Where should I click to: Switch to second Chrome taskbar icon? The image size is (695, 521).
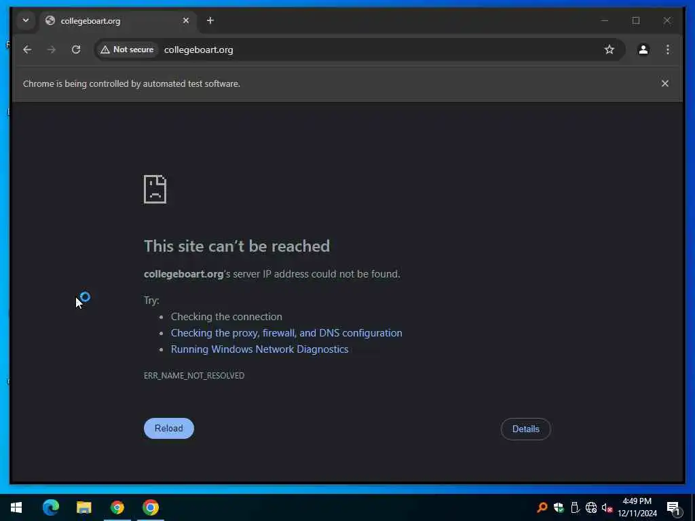(x=151, y=507)
